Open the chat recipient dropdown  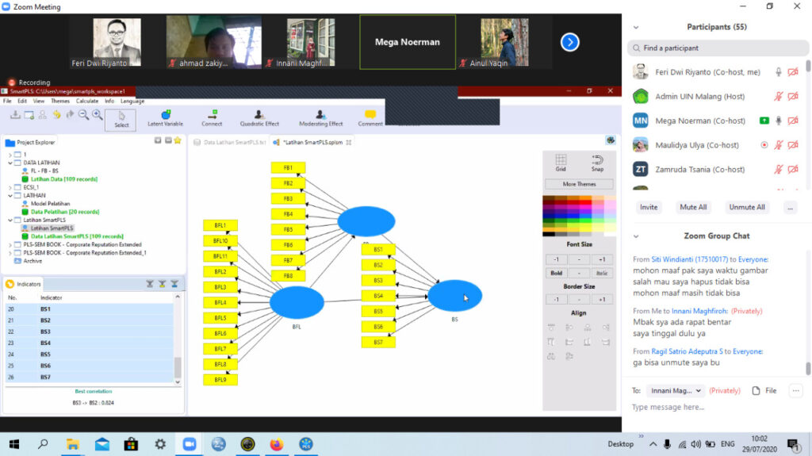click(676, 390)
